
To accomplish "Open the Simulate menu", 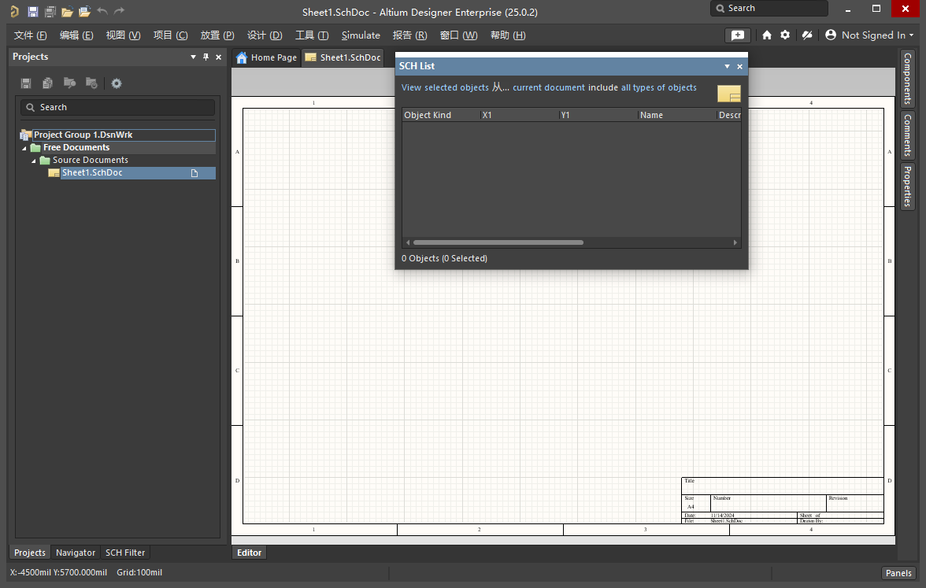I will tap(361, 35).
